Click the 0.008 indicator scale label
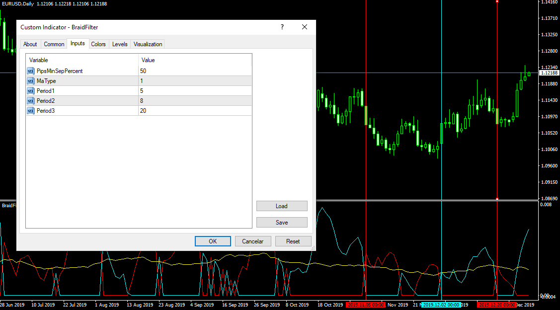This screenshot has width=560, height=310. (x=546, y=205)
